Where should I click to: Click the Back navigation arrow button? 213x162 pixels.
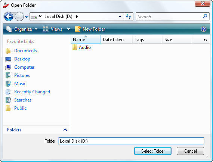click(9, 16)
